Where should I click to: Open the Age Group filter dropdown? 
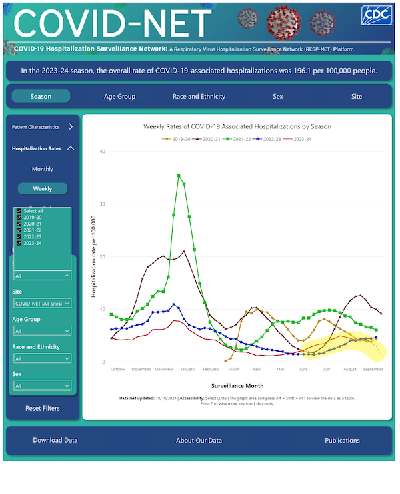[43, 331]
